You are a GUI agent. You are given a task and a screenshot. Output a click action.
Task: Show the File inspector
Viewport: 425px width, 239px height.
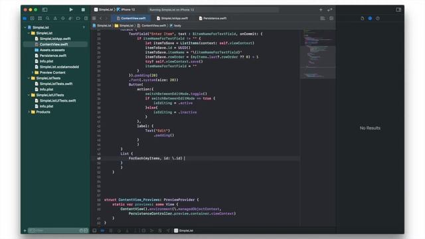(x=363, y=19)
